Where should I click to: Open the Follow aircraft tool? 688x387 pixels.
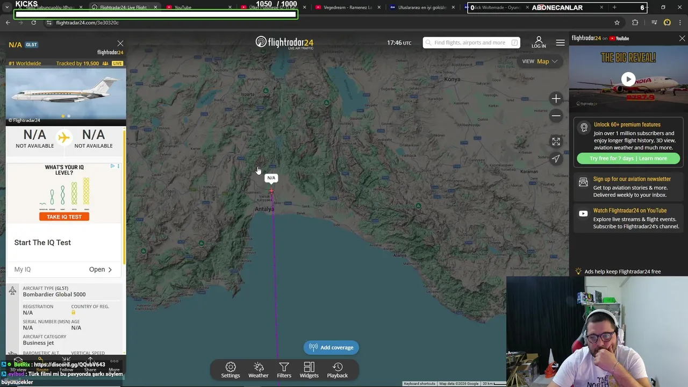(x=66, y=364)
